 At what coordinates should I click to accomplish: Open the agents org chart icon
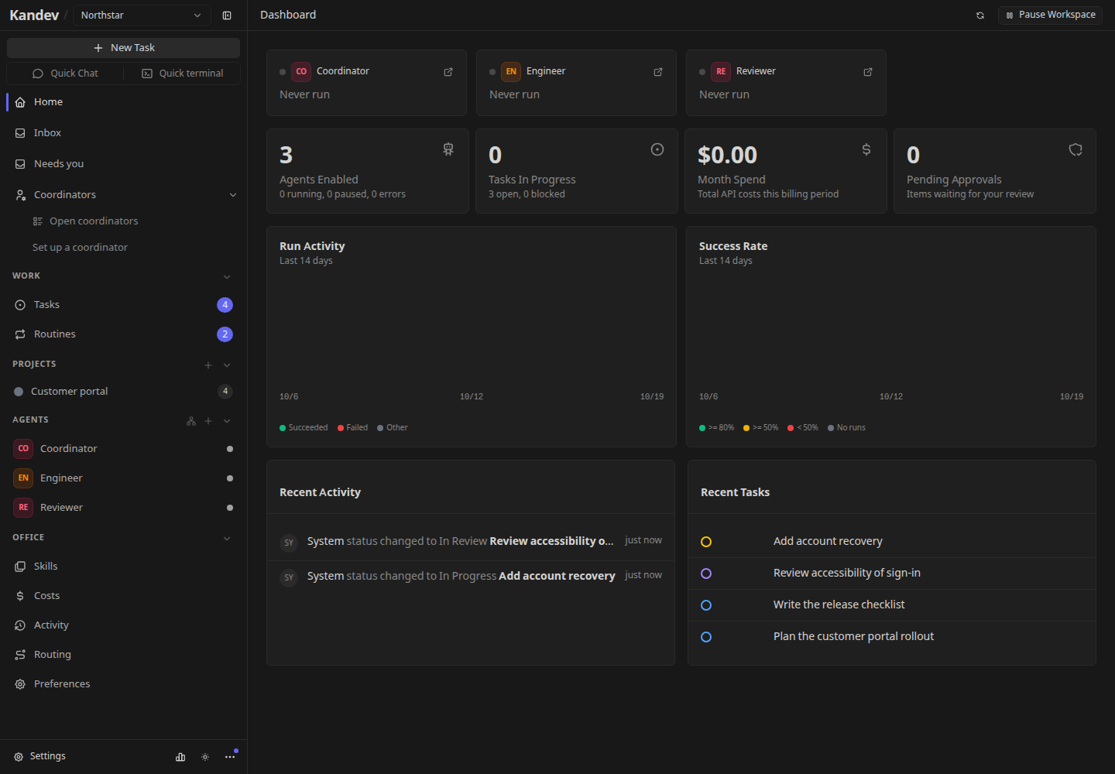tap(191, 421)
